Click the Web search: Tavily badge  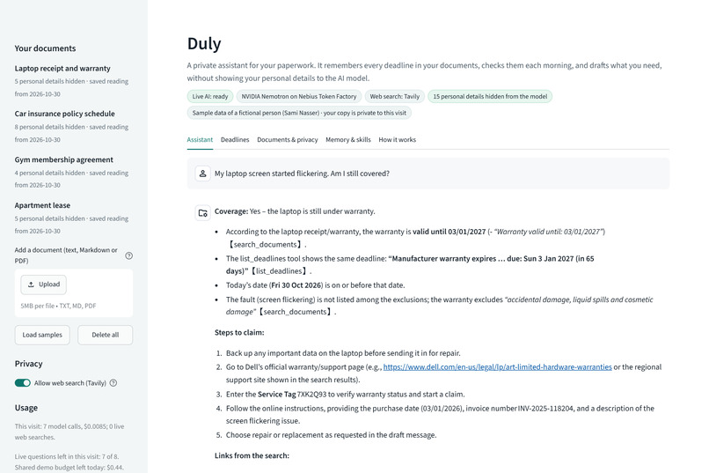pyautogui.click(x=395, y=96)
